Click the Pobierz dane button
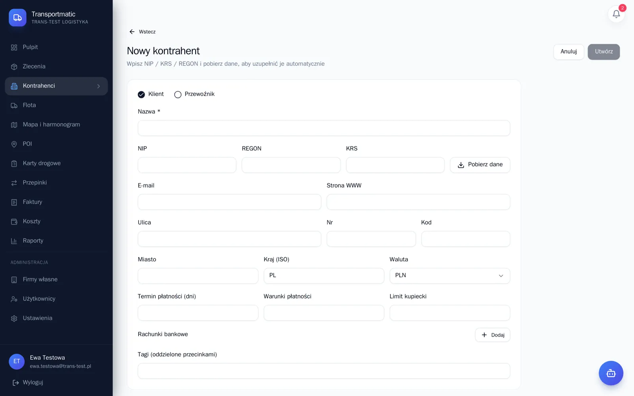The image size is (634, 396). click(x=480, y=165)
